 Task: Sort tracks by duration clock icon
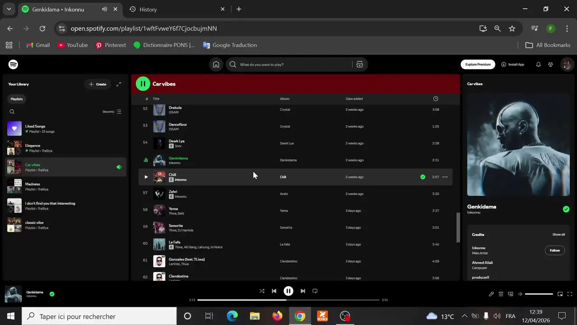click(435, 99)
